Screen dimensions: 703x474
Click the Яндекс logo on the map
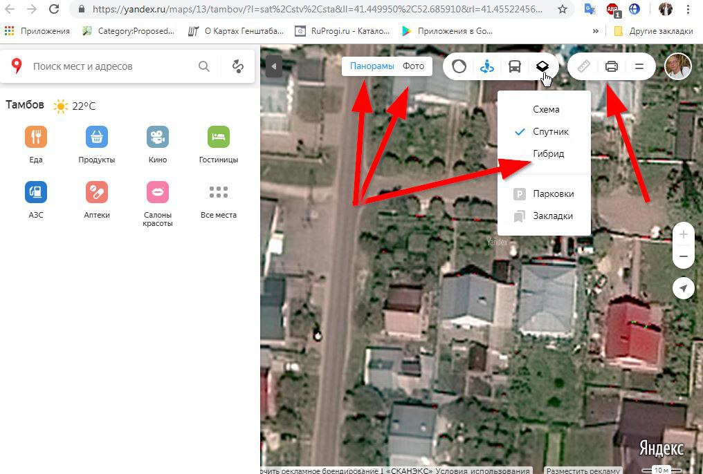point(661,448)
